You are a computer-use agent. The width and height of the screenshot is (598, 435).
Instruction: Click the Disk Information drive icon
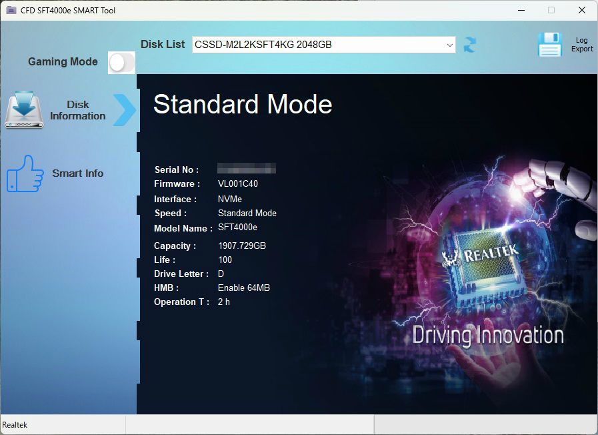tap(24, 111)
